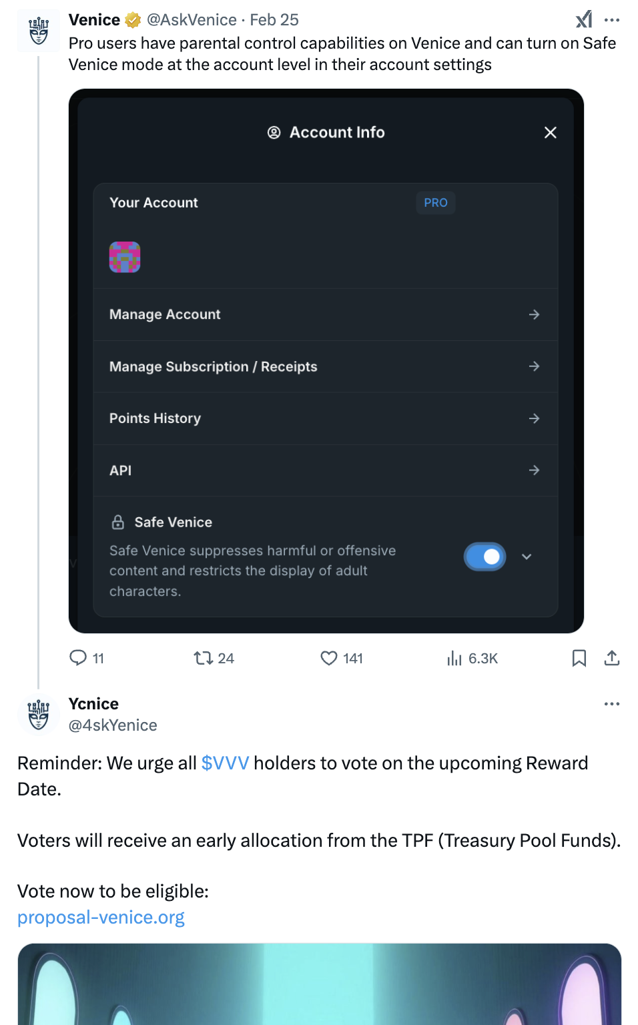
Task: Share the Venice tweet
Action: 612,658
